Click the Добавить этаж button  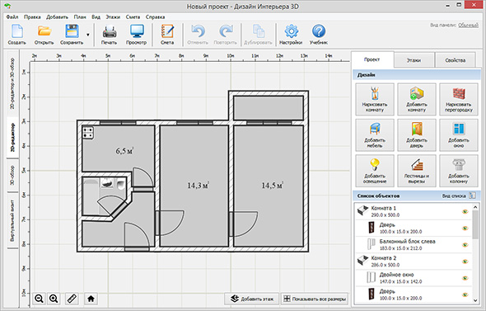click(252, 299)
